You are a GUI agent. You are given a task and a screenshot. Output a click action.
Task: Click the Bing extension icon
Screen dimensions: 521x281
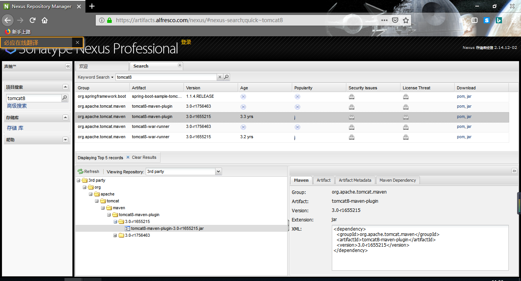(x=498, y=20)
